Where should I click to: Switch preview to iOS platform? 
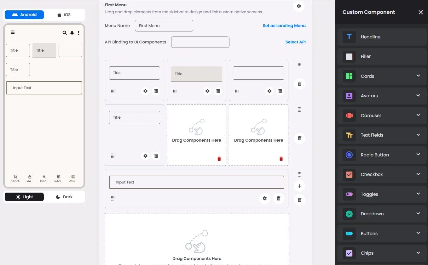pyautogui.click(x=64, y=15)
